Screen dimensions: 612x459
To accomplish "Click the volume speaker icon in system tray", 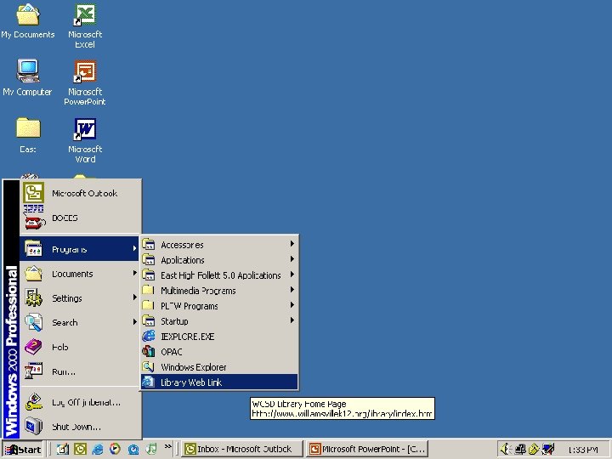I will click(x=506, y=450).
